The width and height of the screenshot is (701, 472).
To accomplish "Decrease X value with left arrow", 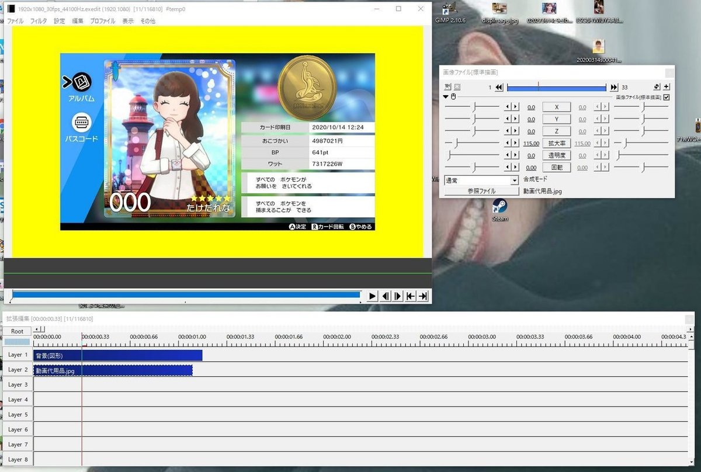I will point(508,107).
